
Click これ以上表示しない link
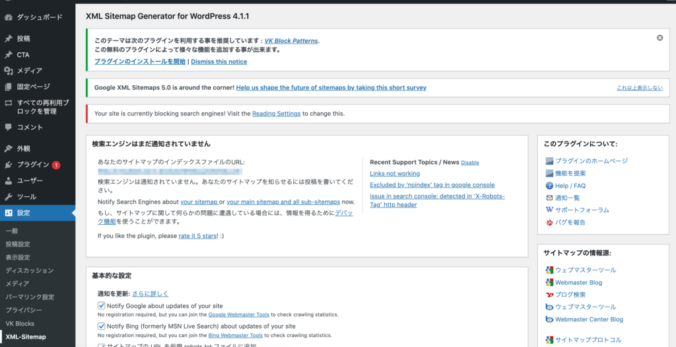point(639,88)
